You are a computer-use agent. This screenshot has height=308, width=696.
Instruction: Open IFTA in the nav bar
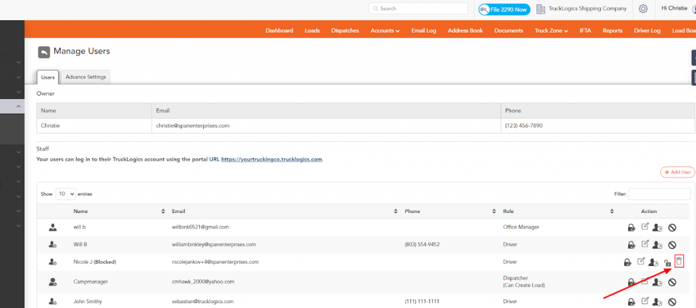pyautogui.click(x=585, y=31)
